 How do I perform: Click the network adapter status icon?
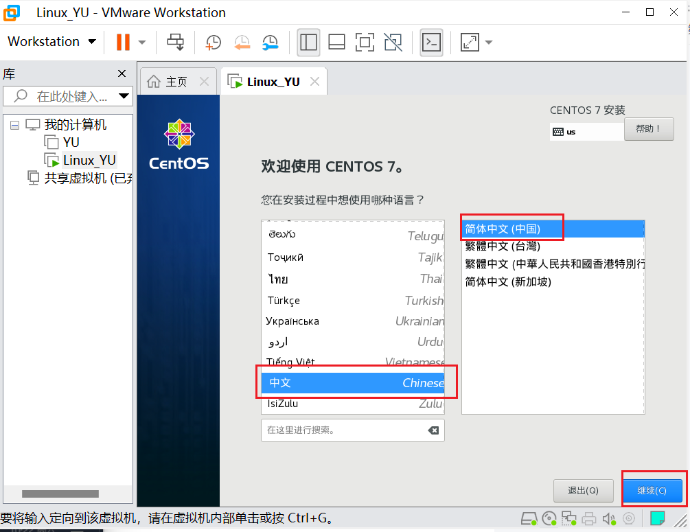click(569, 519)
